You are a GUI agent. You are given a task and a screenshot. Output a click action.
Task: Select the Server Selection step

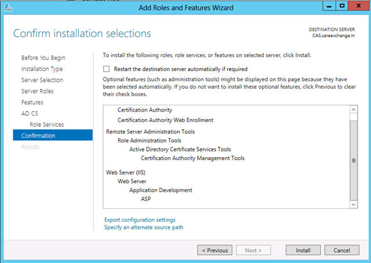[42, 80]
